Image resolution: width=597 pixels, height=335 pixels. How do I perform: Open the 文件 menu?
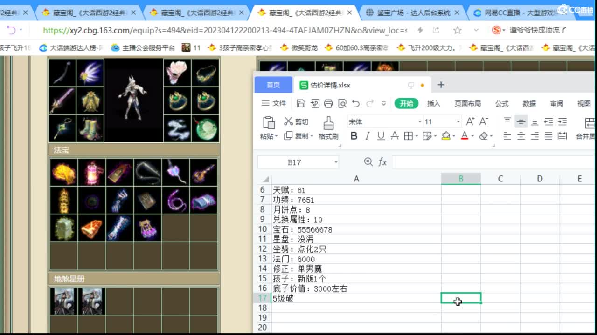(x=274, y=103)
